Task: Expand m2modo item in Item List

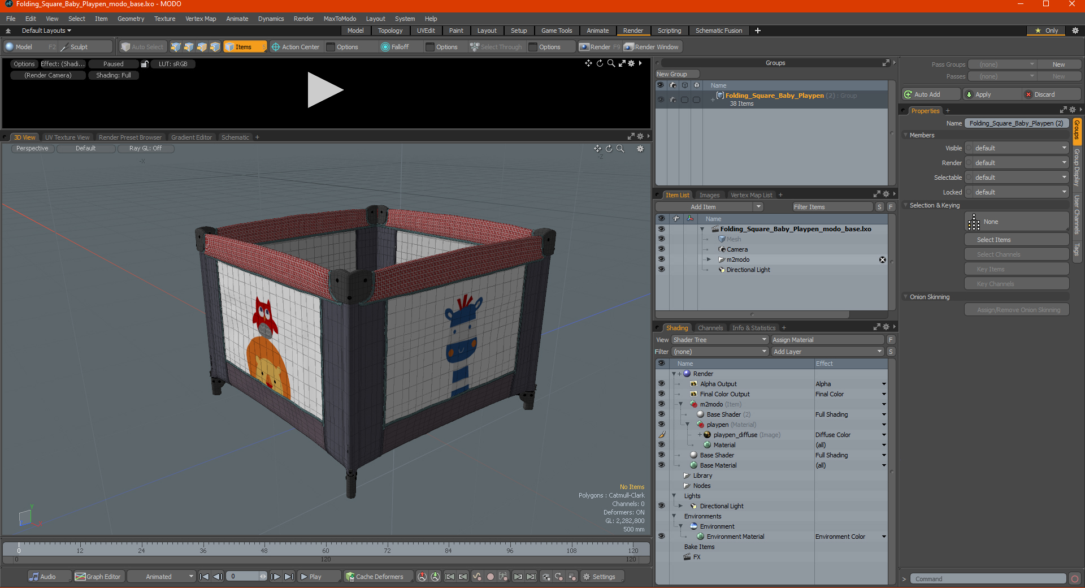Action: [709, 260]
